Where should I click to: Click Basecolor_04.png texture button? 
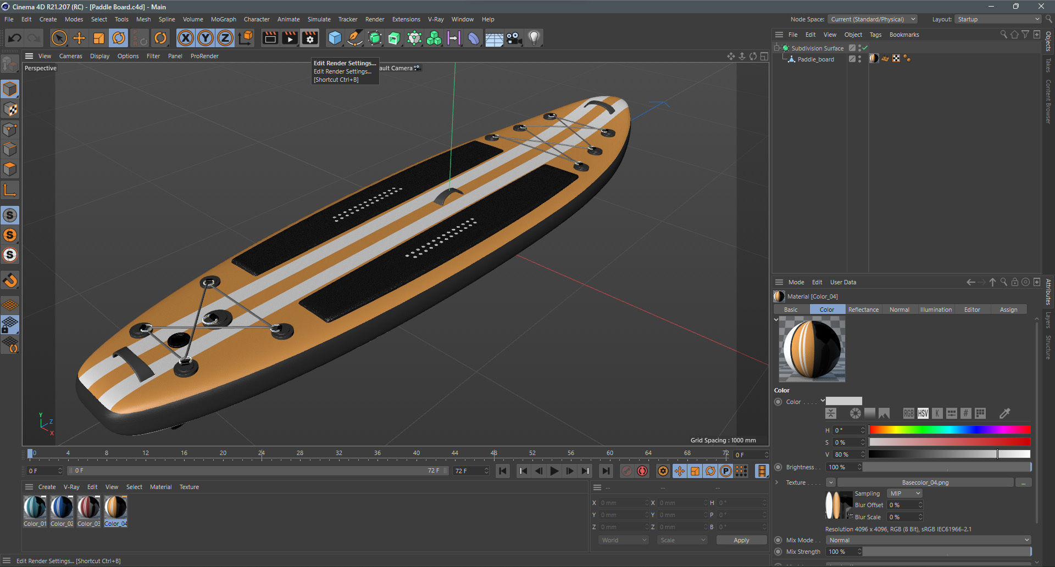[x=925, y=482]
